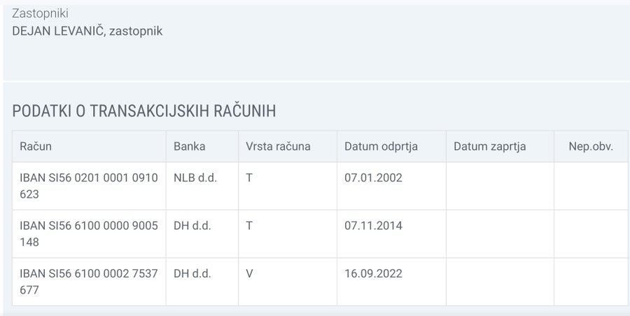630x316 pixels.
Task: Select IBAN ending 9005 148
Action: (x=89, y=233)
